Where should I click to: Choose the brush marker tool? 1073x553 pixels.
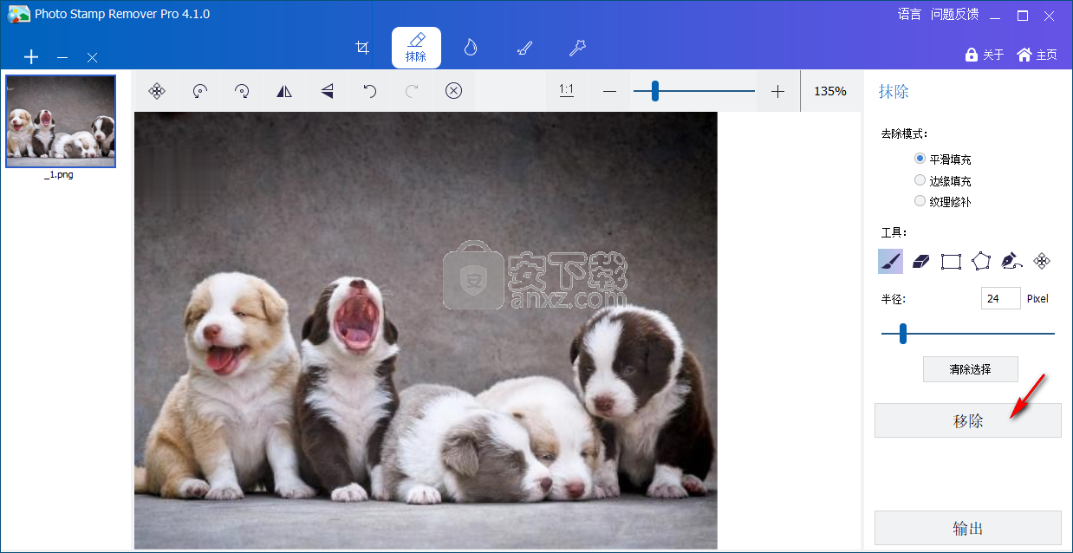pyautogui.click(x=891, y=261)
